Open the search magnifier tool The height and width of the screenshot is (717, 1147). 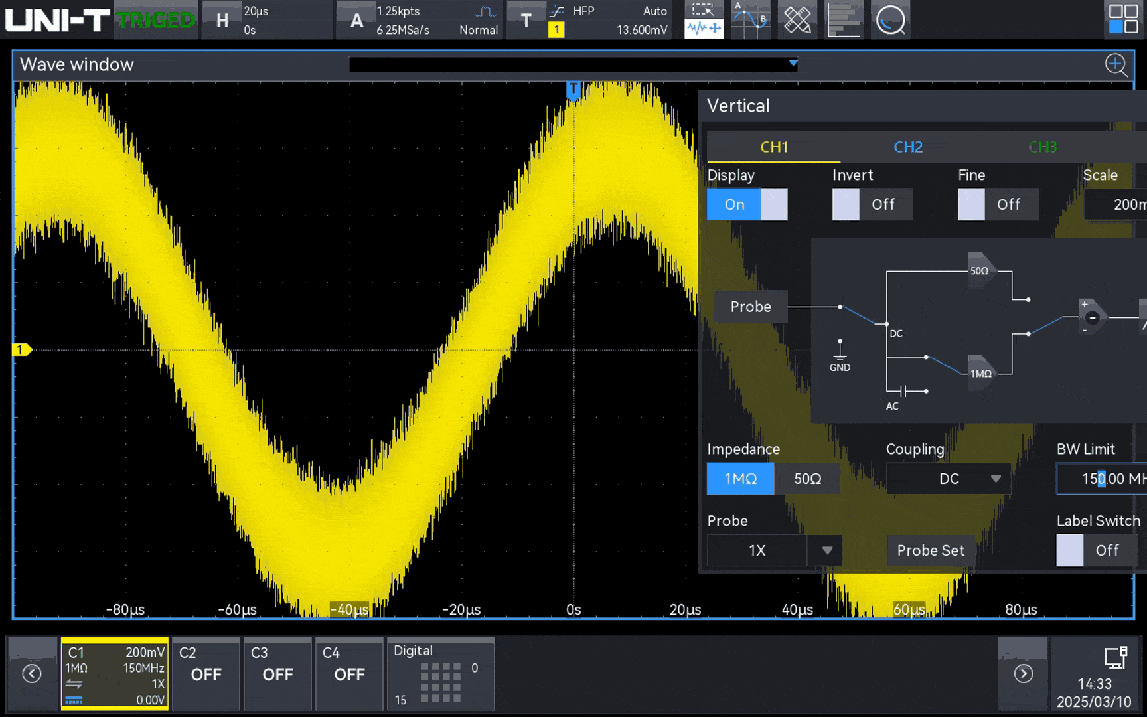pyautogui.click(x=890, y=20)
